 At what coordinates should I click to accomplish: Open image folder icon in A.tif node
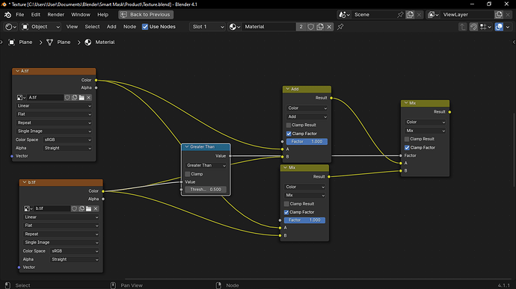(x=82, y=98)
